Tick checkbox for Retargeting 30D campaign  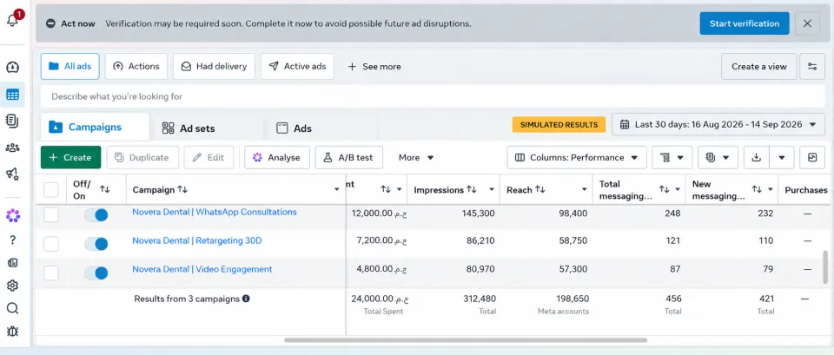tap(51, 244)
